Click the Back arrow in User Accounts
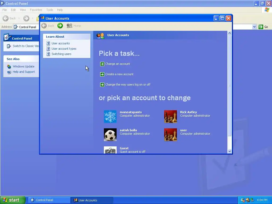The image size is (272, 204). tap(44, 26)
